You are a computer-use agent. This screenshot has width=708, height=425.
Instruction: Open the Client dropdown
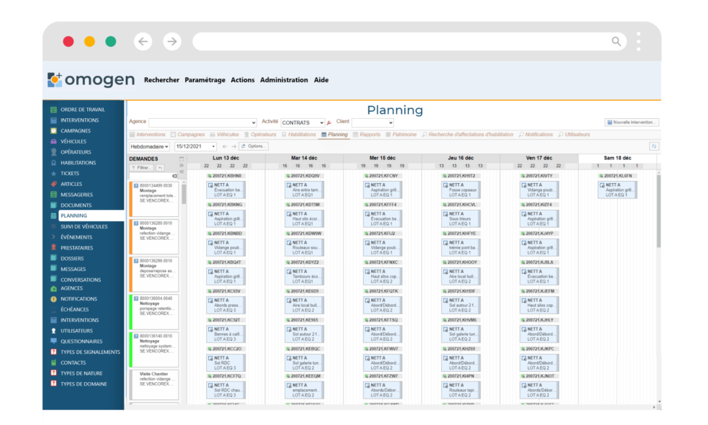pyautogui.click(x=373, y=123)
